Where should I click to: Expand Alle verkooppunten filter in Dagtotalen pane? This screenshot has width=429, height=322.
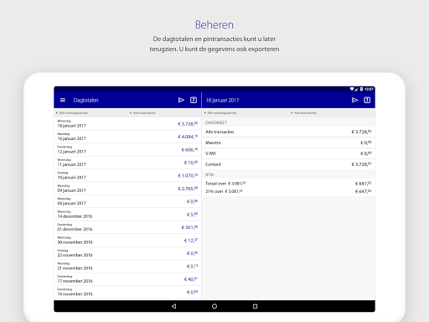[x=72, y=113]
